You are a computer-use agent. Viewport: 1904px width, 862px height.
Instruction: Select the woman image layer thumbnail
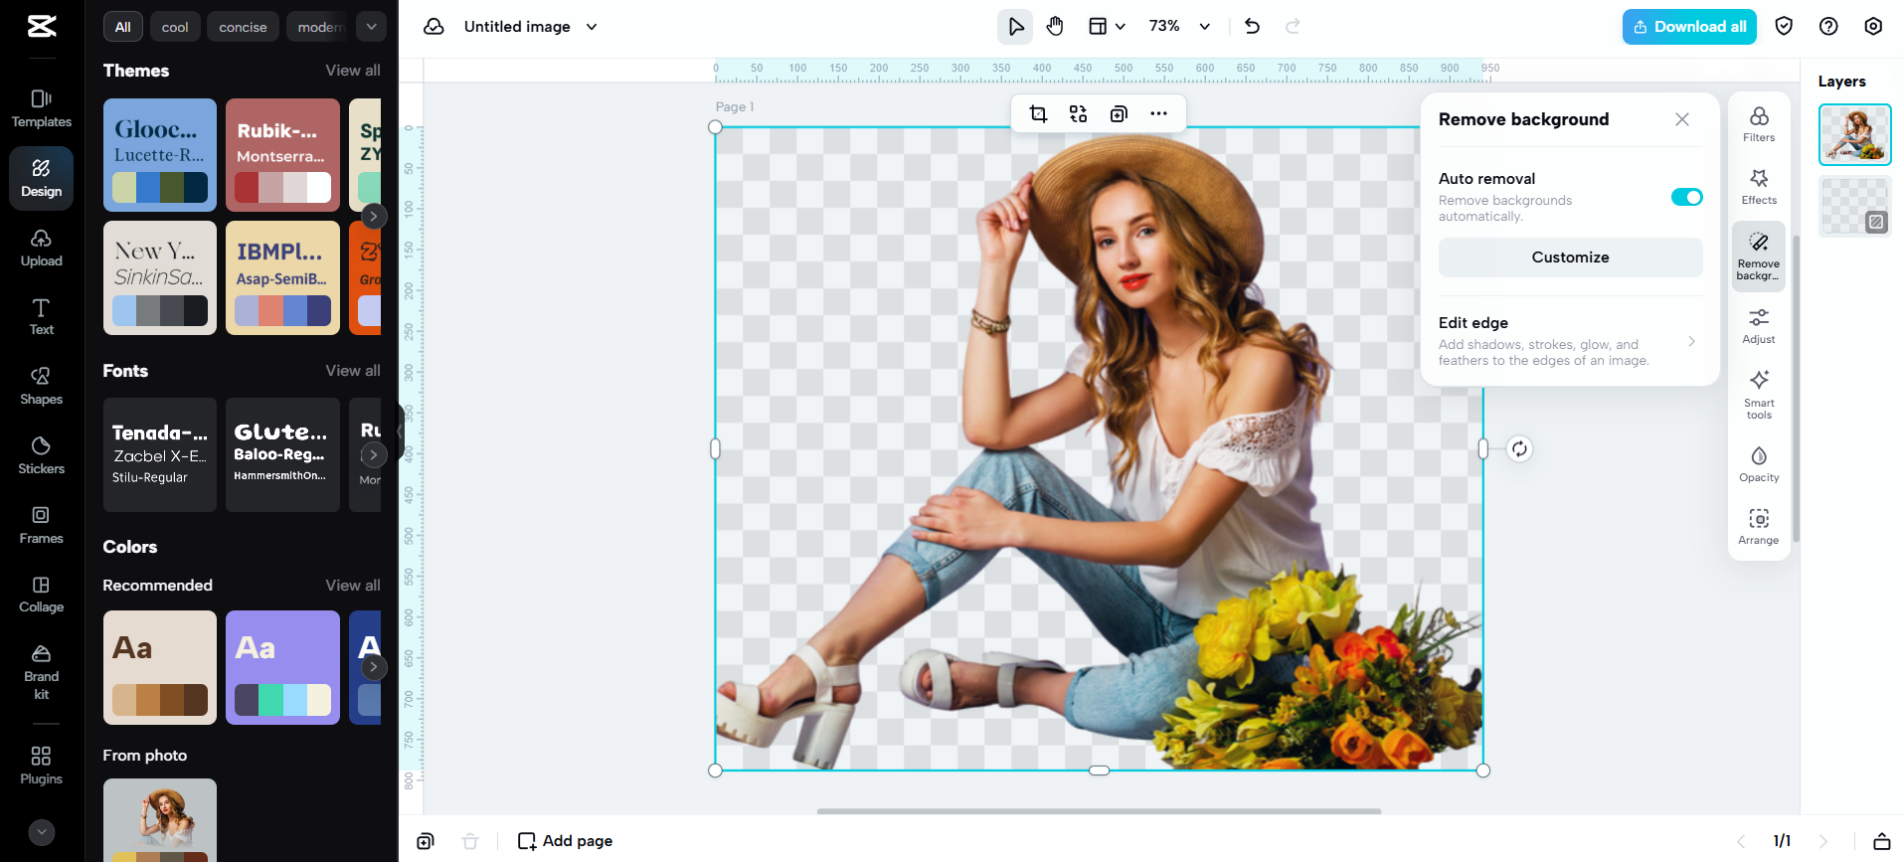tap(1854, 134)
